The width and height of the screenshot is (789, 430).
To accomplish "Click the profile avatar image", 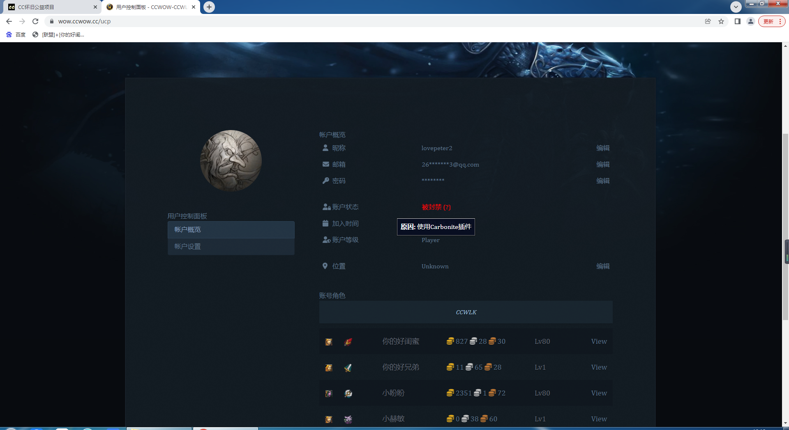I will click(x=231, y=161).
